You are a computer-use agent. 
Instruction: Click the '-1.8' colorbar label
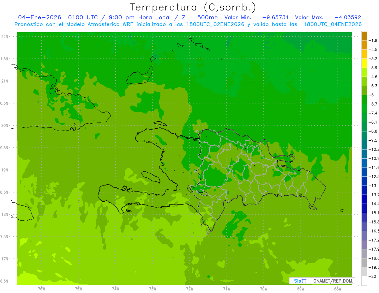click(x=373, y=40)
